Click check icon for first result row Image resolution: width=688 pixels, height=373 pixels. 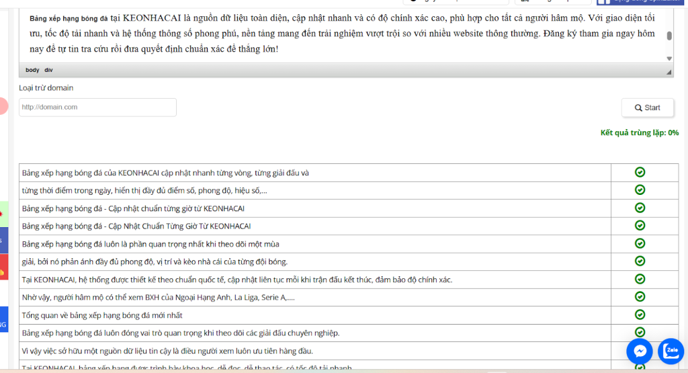[x=640, y=172]
